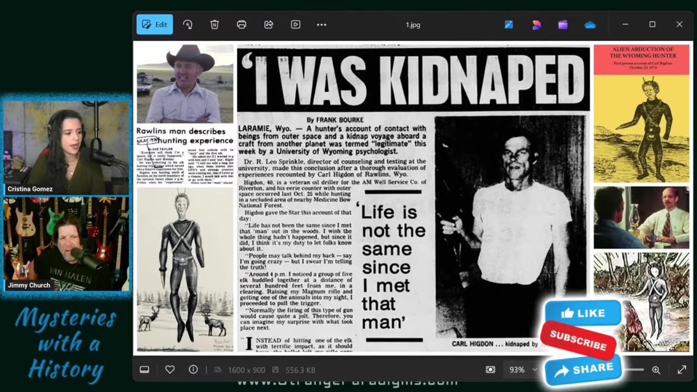Close the Photos window
The image size is (697, 392).
680,24
